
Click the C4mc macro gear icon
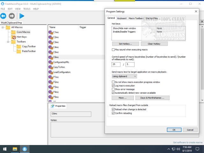point(50,47)
